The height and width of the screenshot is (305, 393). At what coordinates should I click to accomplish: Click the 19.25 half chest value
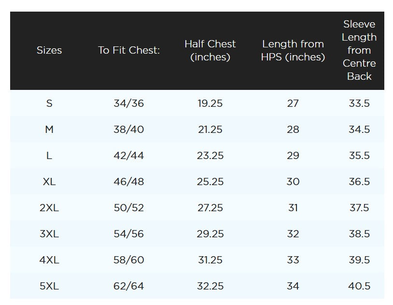tap(210, 103)
